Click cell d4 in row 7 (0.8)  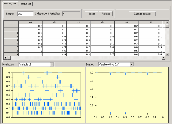pos(126,47)
